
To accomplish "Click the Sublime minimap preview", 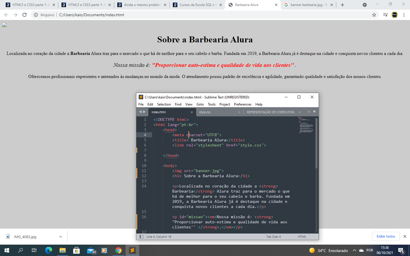I will tap(306, 125).
